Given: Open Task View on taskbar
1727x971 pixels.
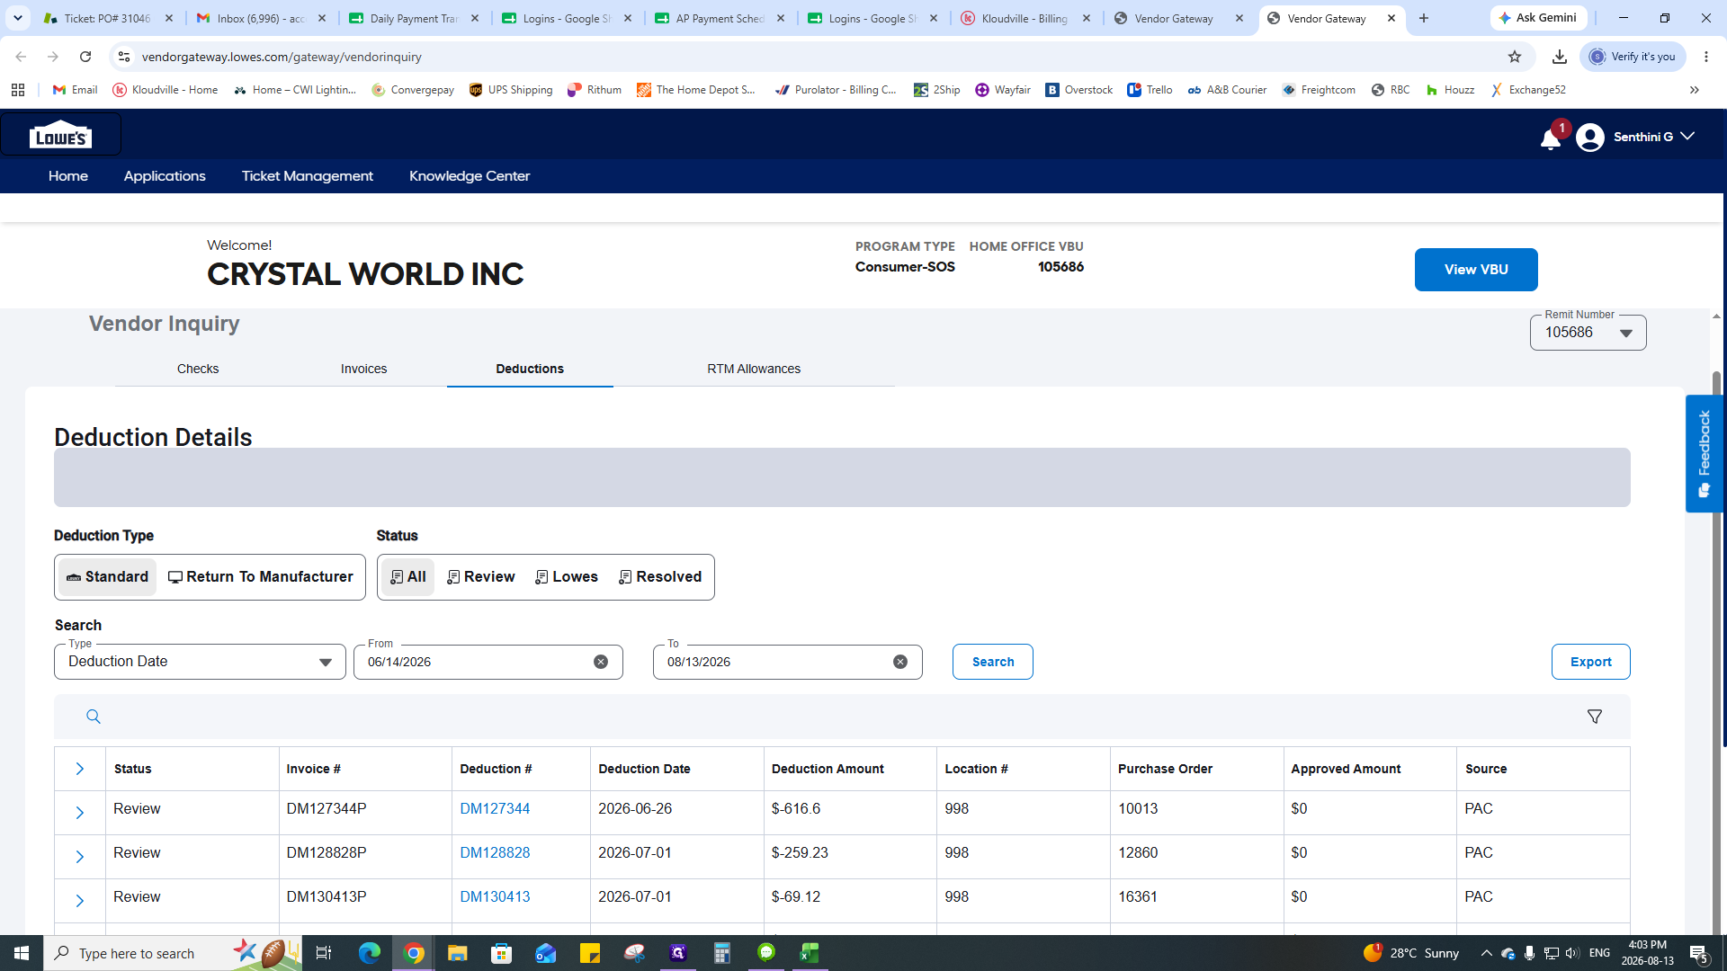Looking at the screenshot, I should (x=324, y=953).
